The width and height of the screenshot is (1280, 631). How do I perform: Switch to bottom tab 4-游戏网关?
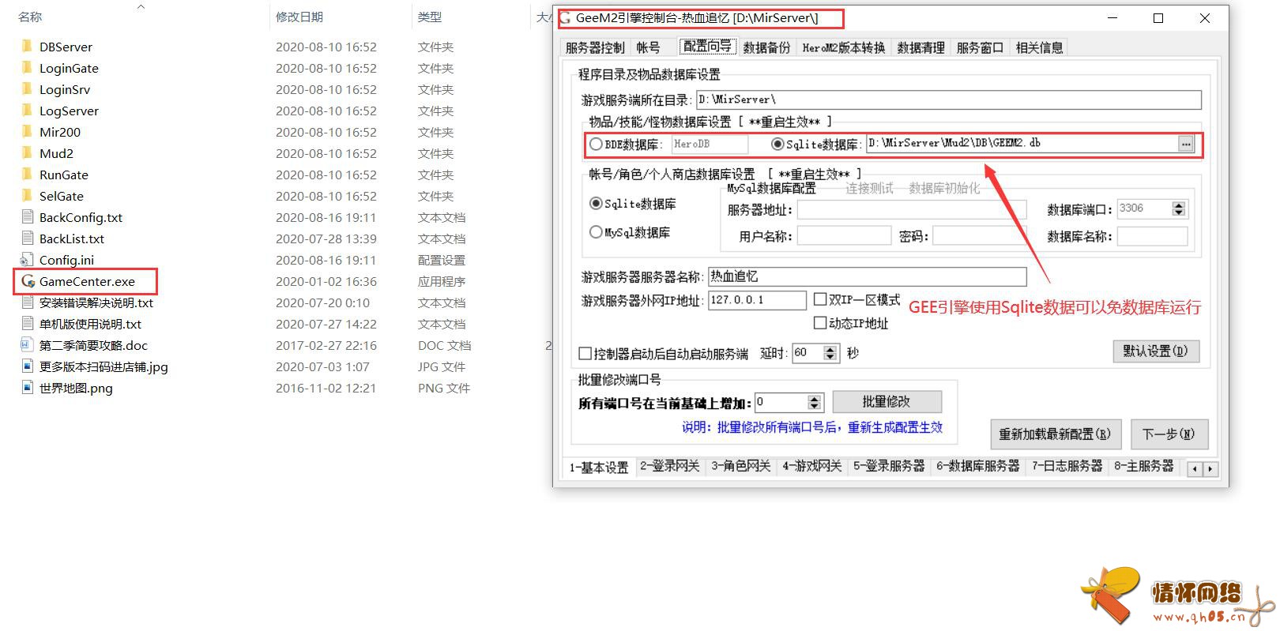coord(812,467)
